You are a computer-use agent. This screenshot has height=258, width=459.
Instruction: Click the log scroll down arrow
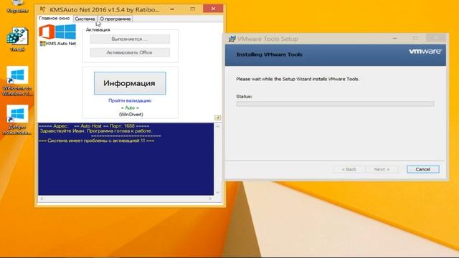[x=217, y=192]
